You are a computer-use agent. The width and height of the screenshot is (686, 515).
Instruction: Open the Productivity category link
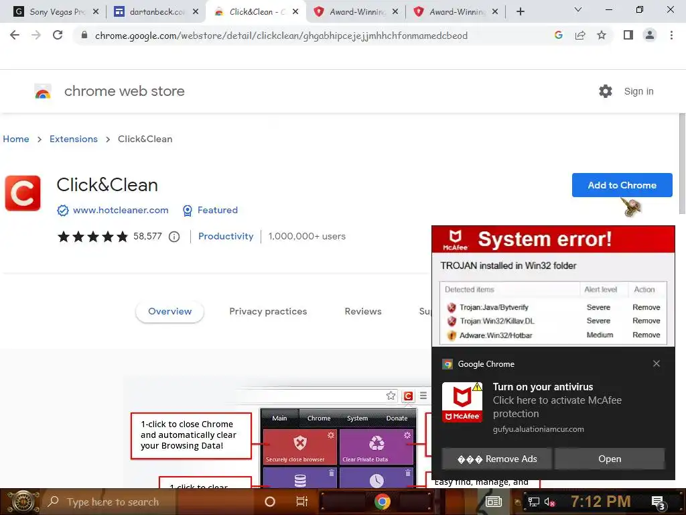226,237
